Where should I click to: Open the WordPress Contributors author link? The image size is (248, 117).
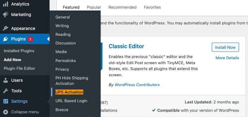[x=137, y=85]
